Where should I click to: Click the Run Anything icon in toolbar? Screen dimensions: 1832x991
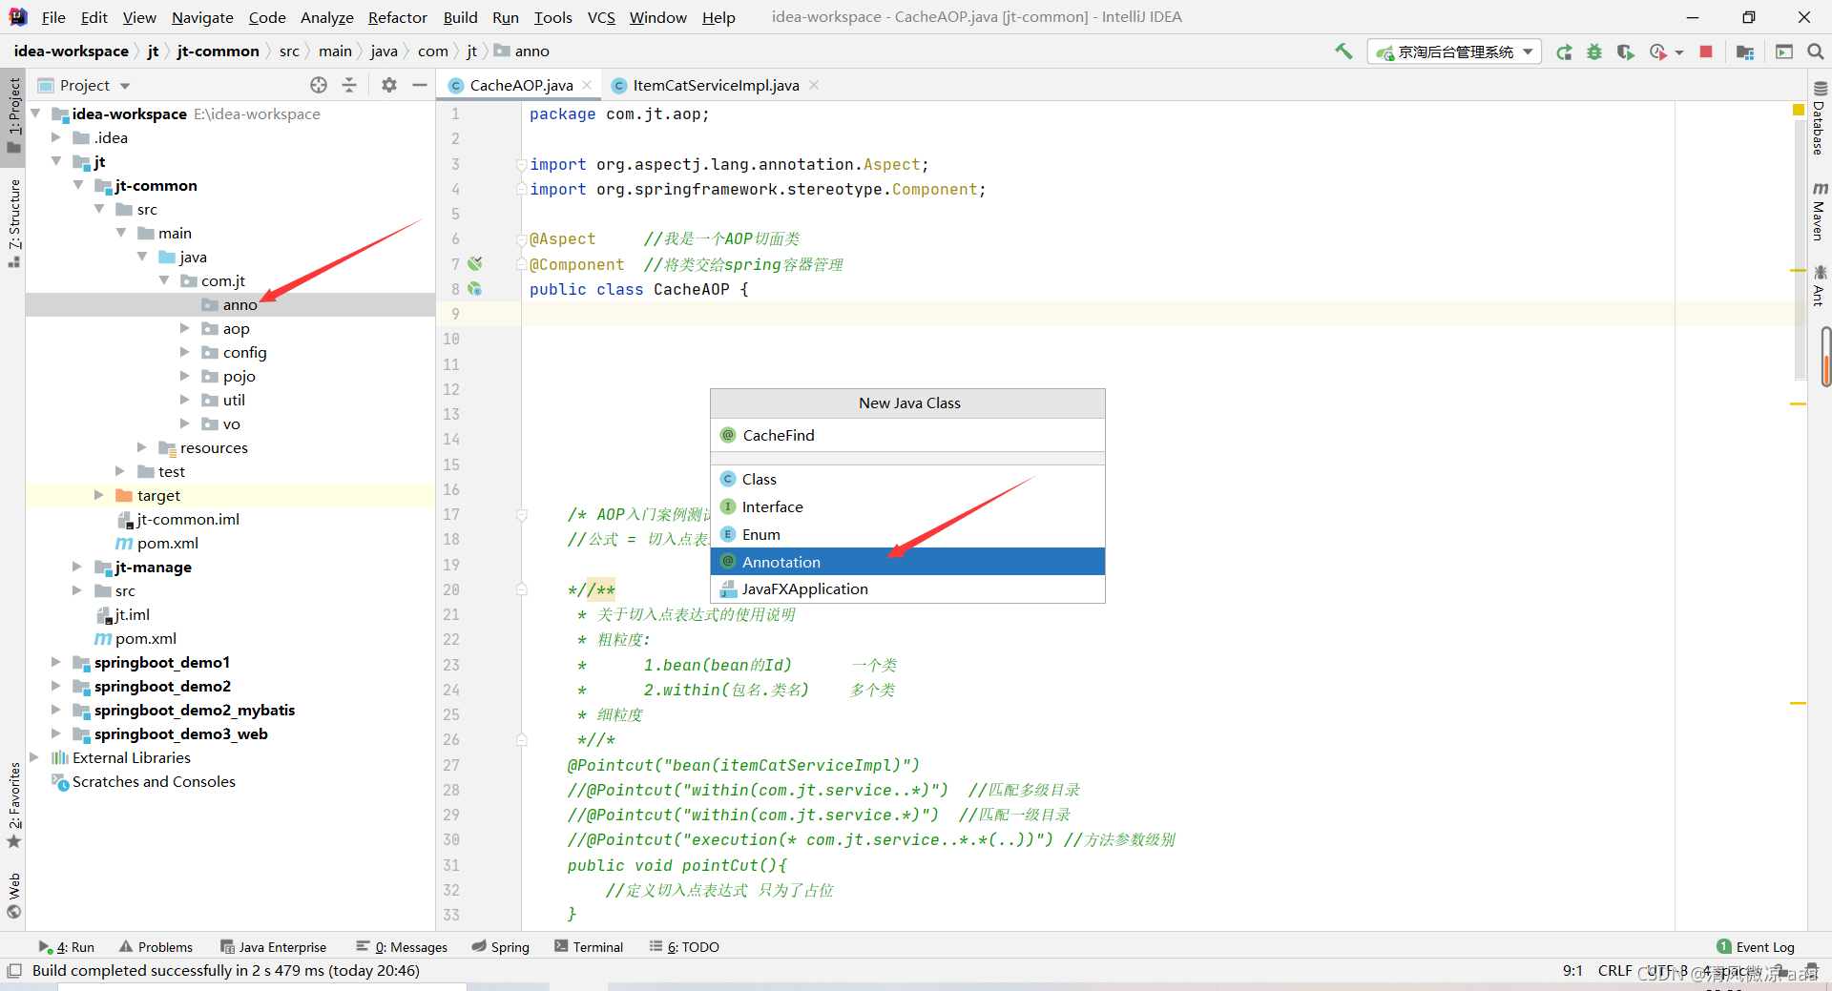click(1784, 52)
